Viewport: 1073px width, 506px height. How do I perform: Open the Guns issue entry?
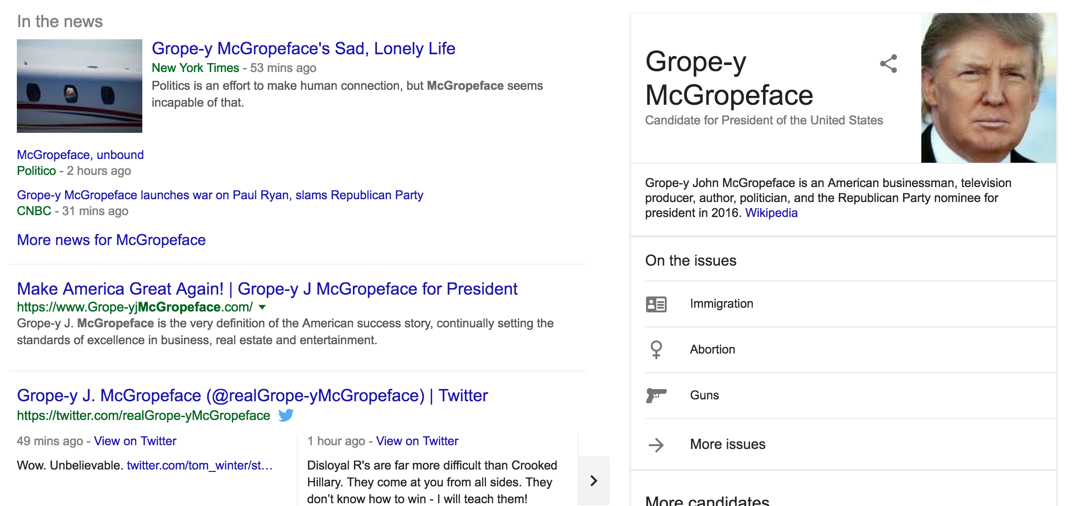coord(705,395)
